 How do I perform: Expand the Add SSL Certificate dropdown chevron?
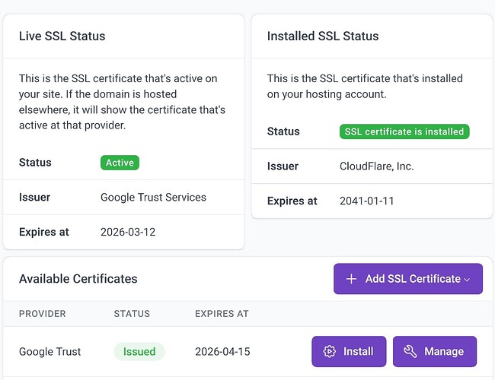click(x=468, y=280)
